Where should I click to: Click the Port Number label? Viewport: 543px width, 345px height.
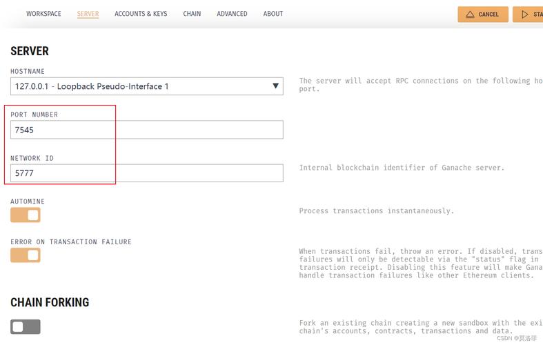[34, 115]
